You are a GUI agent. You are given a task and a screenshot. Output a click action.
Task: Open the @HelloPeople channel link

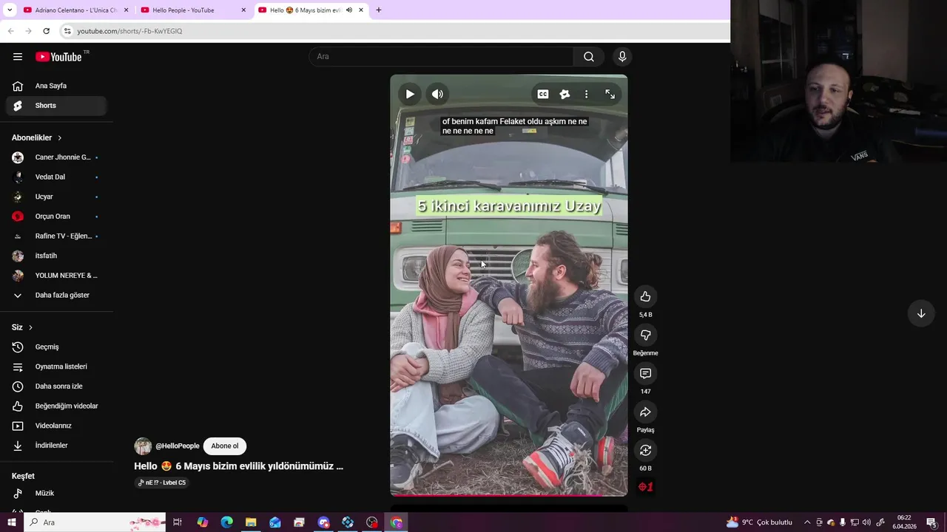(x=178, y=446)
